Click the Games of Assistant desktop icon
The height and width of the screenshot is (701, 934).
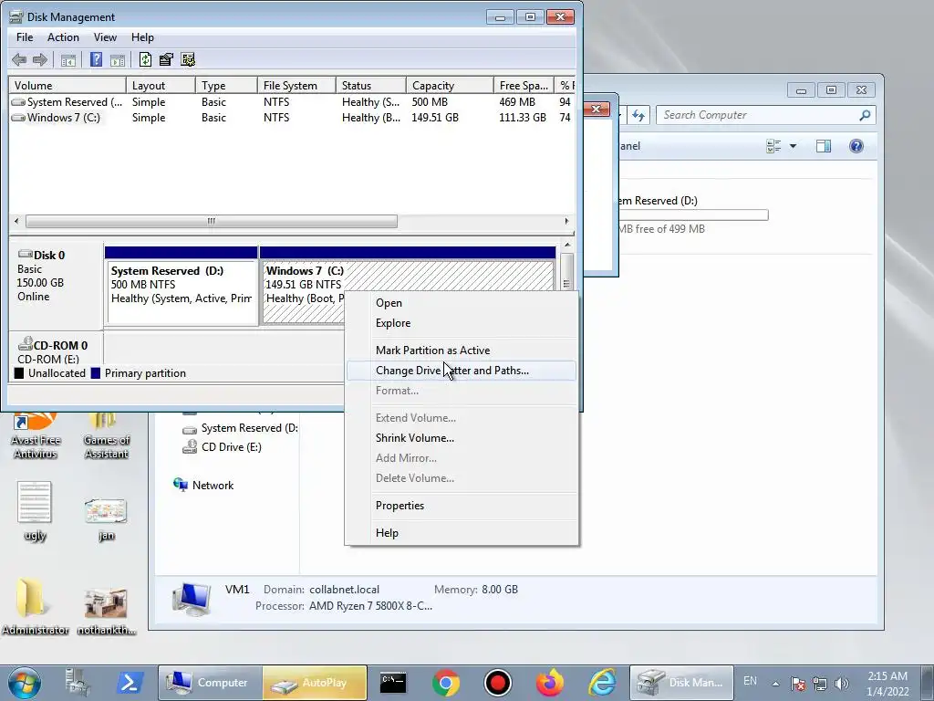pyautogui.click(x=106, y=435)
